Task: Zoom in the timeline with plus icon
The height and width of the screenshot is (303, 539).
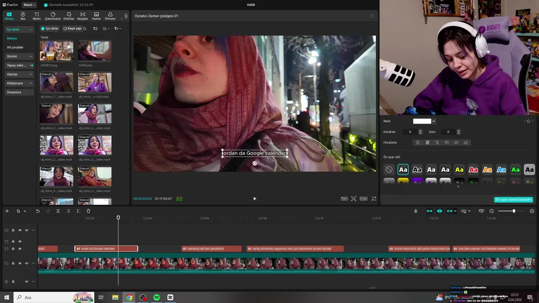Action: (532, 211)
